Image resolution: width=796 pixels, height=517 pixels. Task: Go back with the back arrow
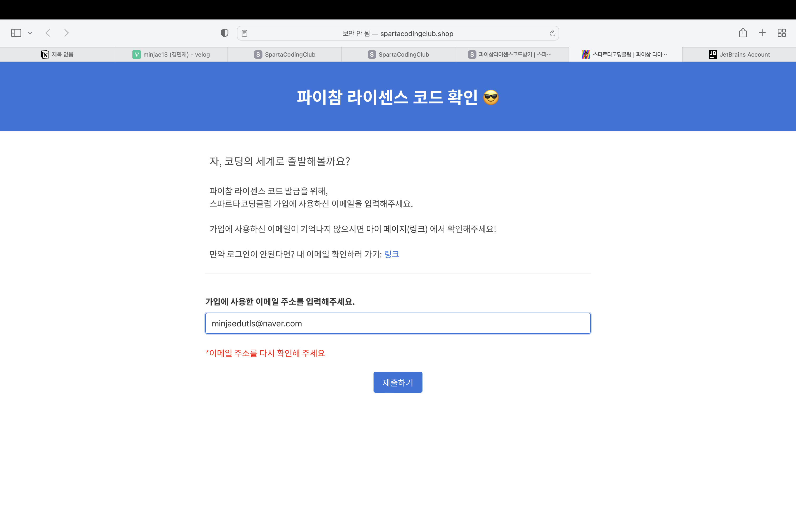click(48, 33)
